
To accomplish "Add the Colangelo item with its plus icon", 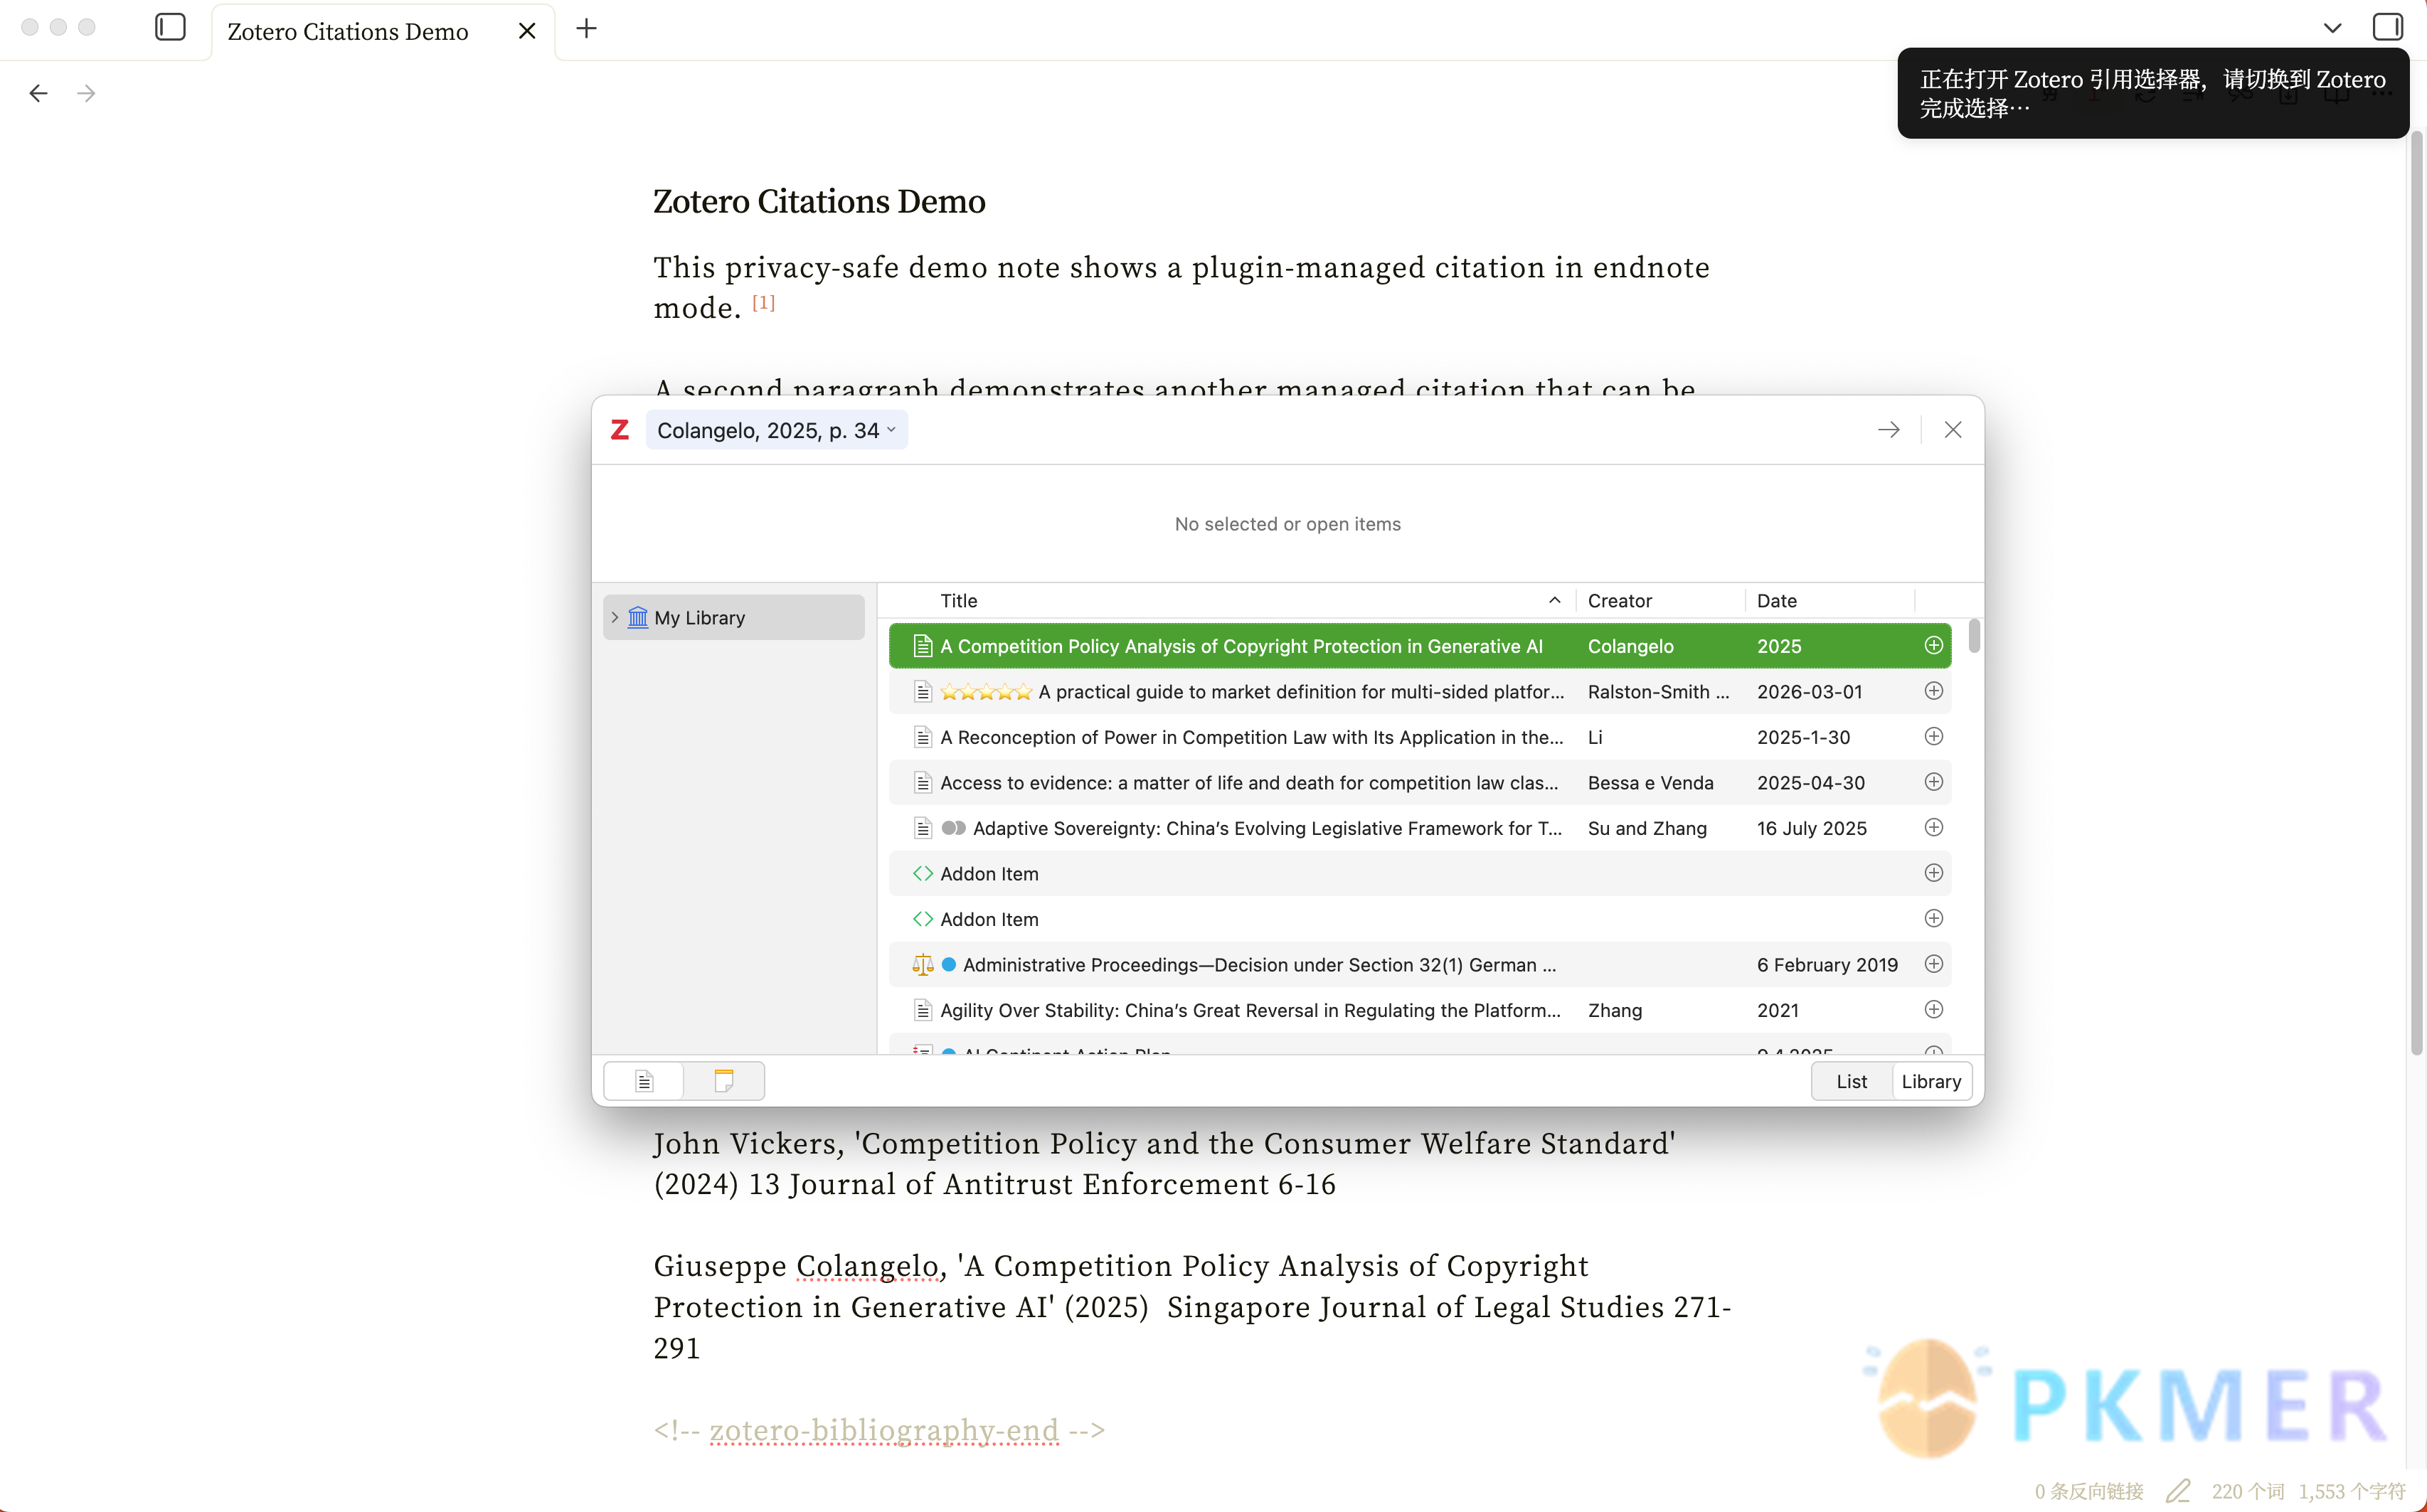I will pyautogui.click(x=1934, y=645).
